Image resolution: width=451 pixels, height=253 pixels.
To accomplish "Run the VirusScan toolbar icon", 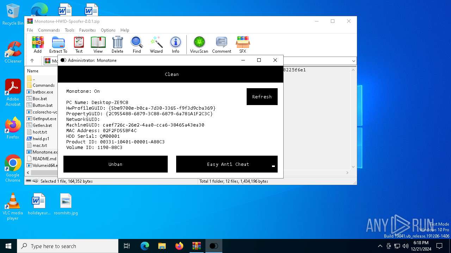I will point(199,45).
